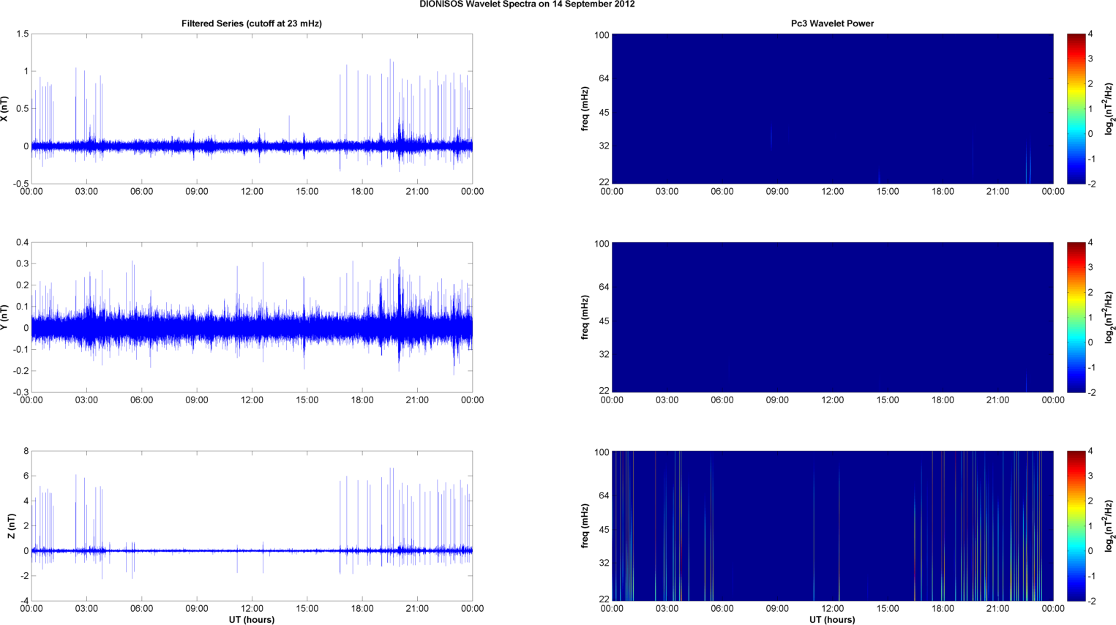Image resolution: width=1116 pixels, height=625 pixels.
Task: Click the colorbar beside the bottom wavelet plot
Action: click(x=1076, y=526)
